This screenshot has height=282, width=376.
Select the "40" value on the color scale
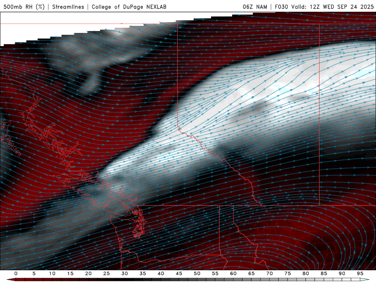(x=161, y=274)
